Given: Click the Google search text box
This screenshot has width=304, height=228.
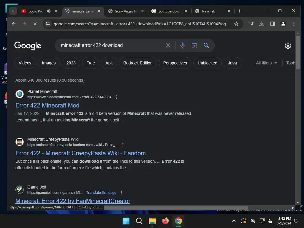Looking at the screenshot, I should pos(112,45).
